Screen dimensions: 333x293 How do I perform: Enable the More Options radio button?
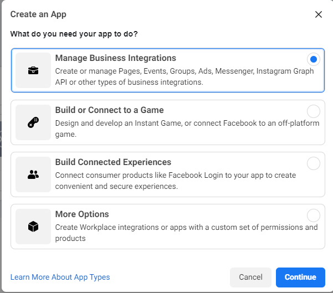(314, 215)
